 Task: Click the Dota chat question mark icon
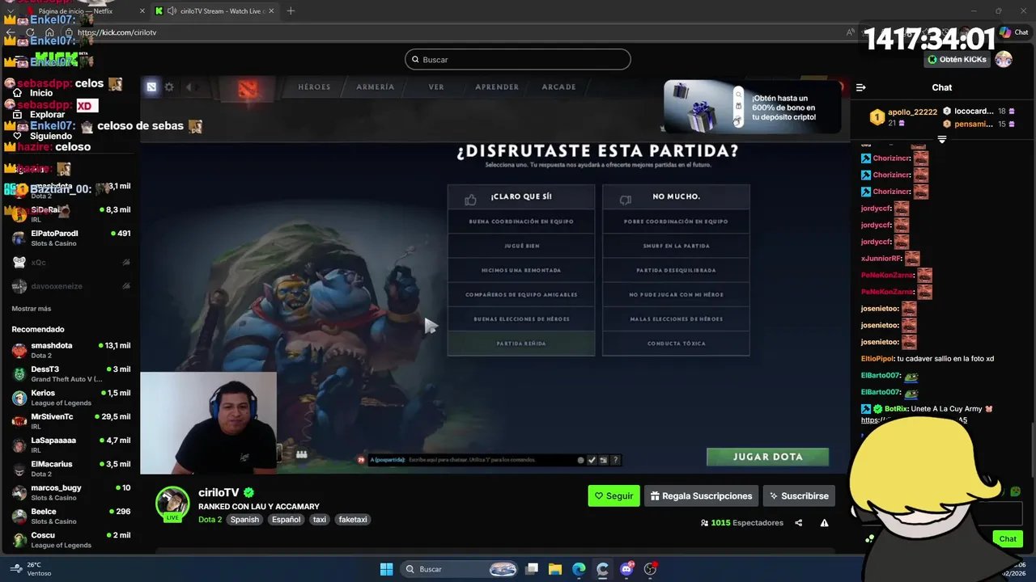coord(615,460)
